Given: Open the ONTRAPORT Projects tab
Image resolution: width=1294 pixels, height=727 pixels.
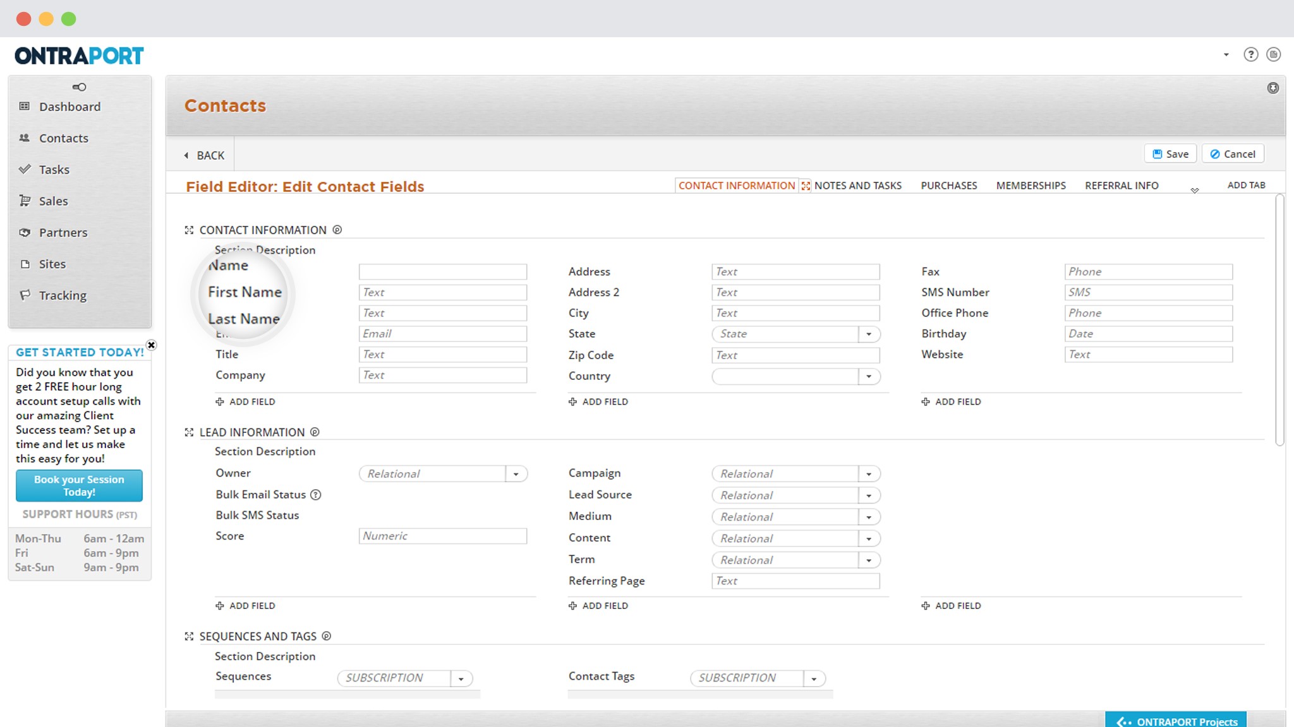Looking at the screenshot, I should pyautogui.click(x=1176, y=721).
